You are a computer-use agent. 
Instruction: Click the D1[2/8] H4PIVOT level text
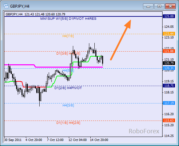click(68, 88)
